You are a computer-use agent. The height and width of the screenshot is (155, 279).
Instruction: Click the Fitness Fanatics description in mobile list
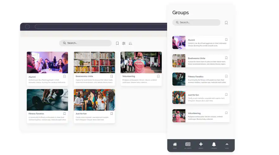coord(207,81)
